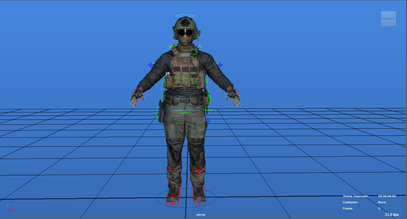Viewport: 407px width, 219px height.
Task: Select the middle green circle on the vest pouches
Action: coord(186,78)
